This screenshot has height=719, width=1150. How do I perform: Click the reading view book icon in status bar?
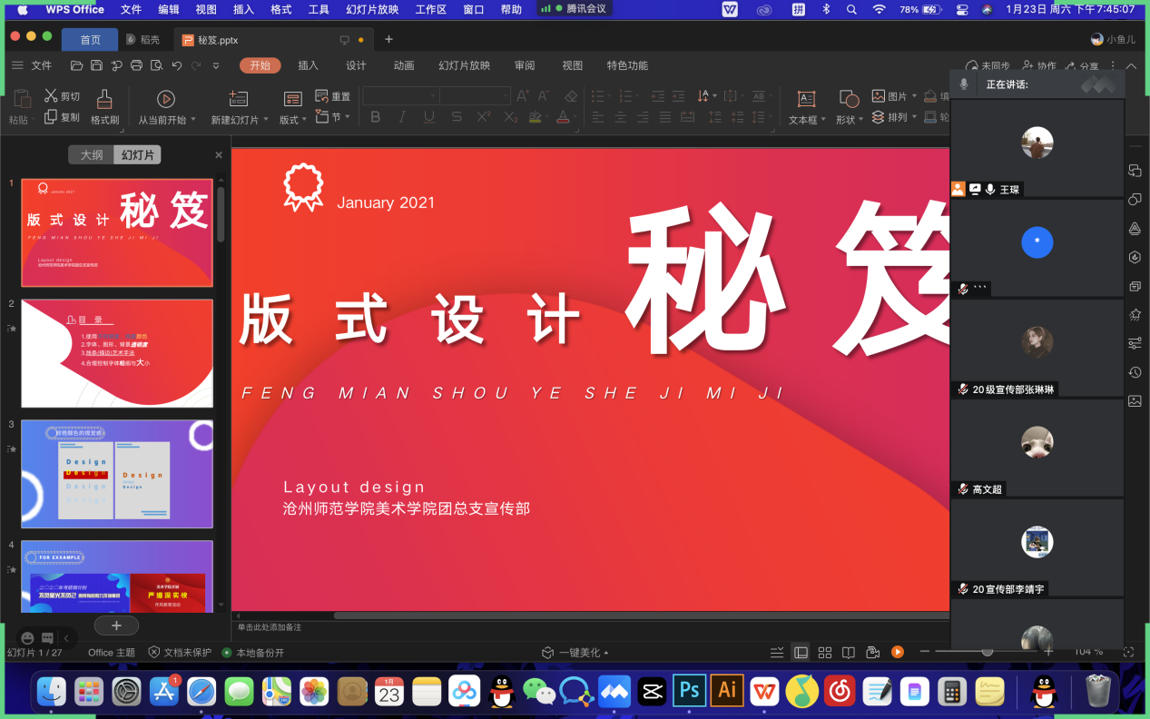point(849,652)
